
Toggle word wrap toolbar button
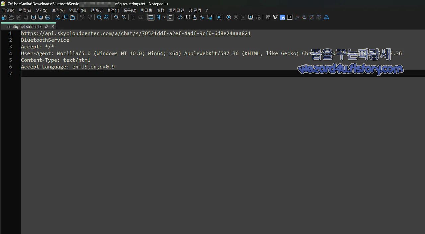(151, 17)
